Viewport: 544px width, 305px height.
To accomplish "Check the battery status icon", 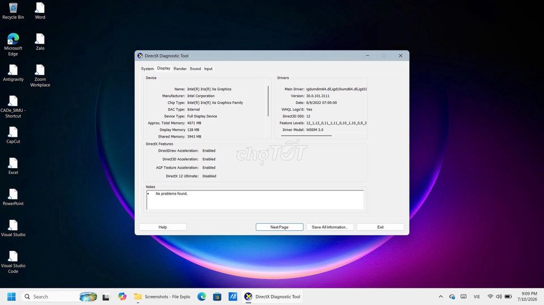I will pos(508,297).
